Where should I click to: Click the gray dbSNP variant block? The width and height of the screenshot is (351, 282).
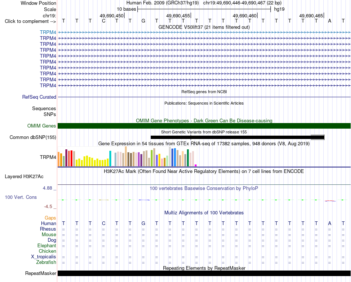click(x=317, y=137)
